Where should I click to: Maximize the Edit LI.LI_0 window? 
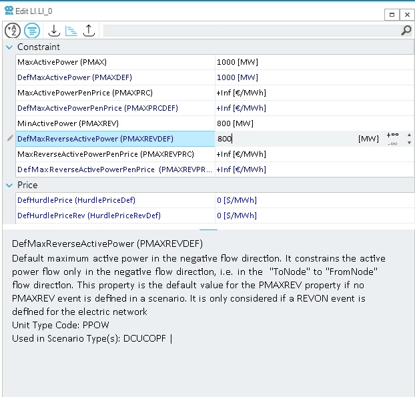(x=392, y=13)
